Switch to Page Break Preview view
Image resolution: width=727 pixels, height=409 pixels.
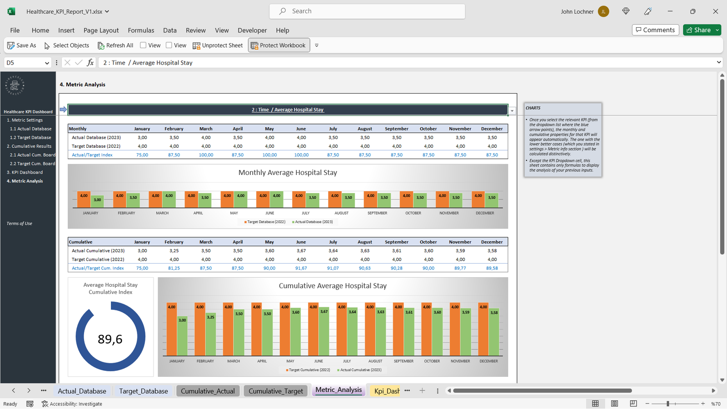point(633,404)
